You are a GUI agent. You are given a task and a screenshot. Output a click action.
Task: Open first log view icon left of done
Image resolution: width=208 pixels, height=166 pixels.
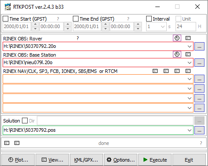(x=7, y=143)
